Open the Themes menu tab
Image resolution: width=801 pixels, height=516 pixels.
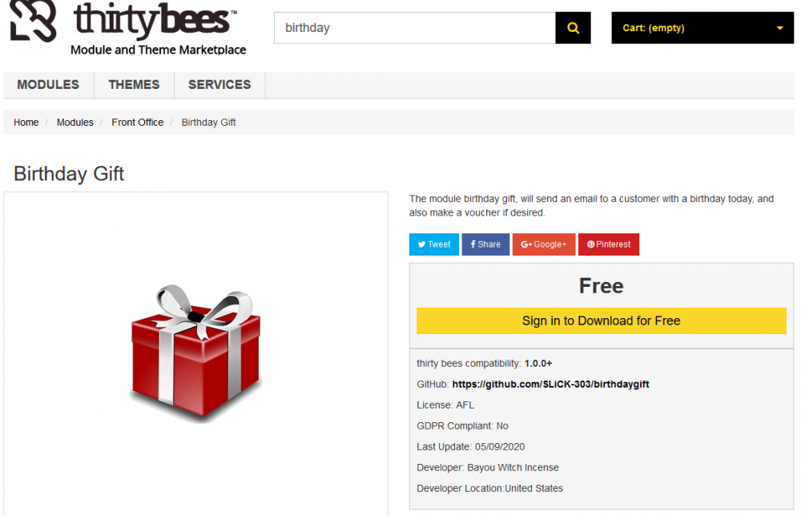click(x=134, y=85)
